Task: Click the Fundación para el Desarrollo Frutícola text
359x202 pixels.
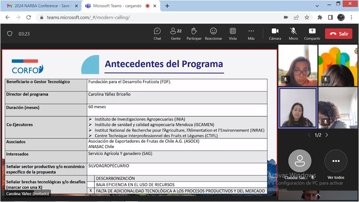Action: pos(130,82)
